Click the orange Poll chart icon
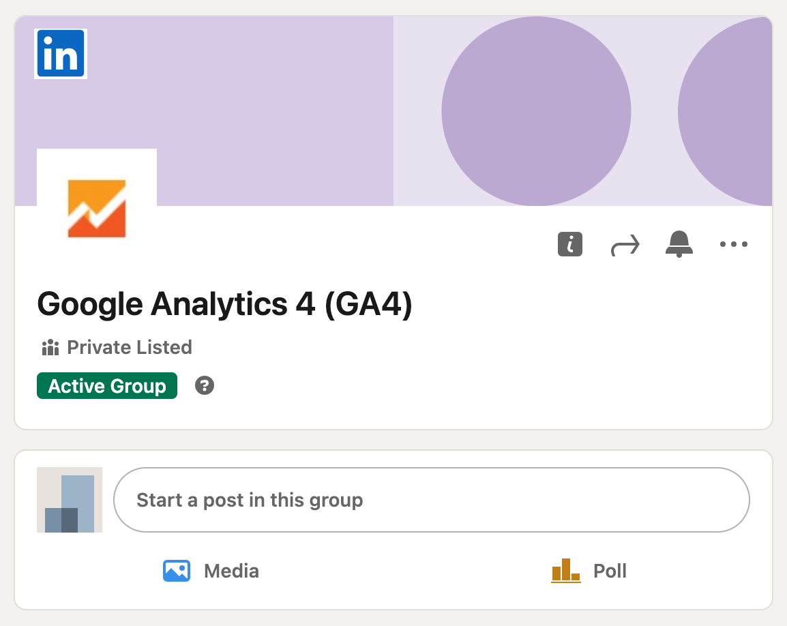Image resolution: width=787 pixels, height=626 pixels. (565, 571)
